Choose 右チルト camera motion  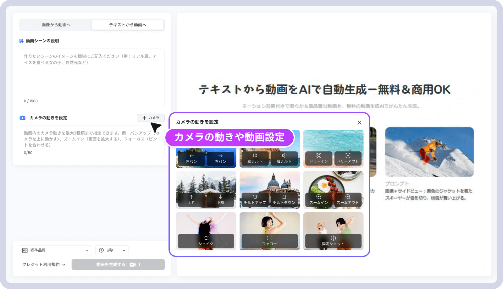pos(284,158)
